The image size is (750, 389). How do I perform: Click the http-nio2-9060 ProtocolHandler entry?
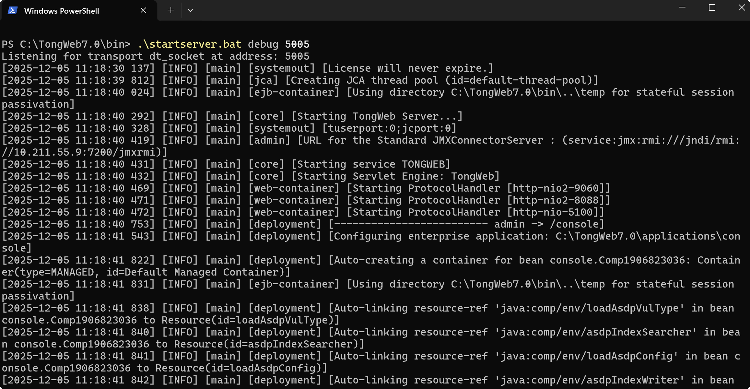556,188
